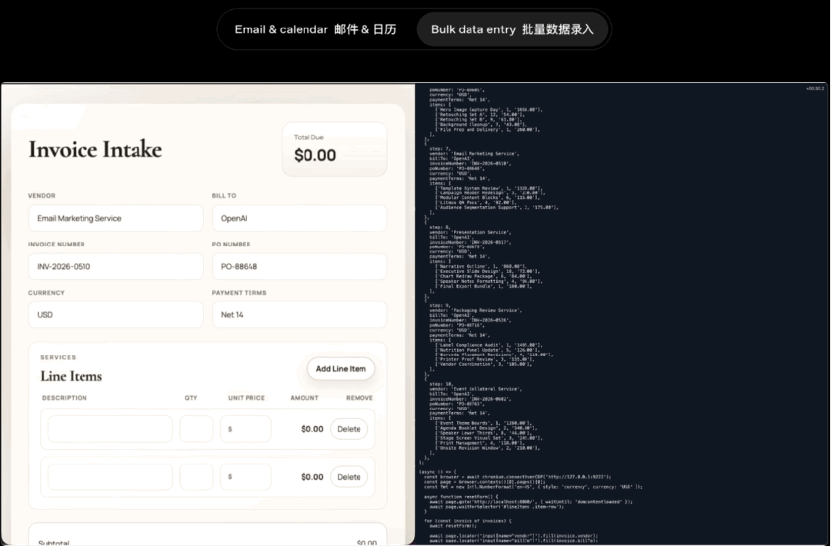This screenshot has width=831, height=546.
Task: Click the UNIT PRICE column header
Action: (x=246, y=398)
